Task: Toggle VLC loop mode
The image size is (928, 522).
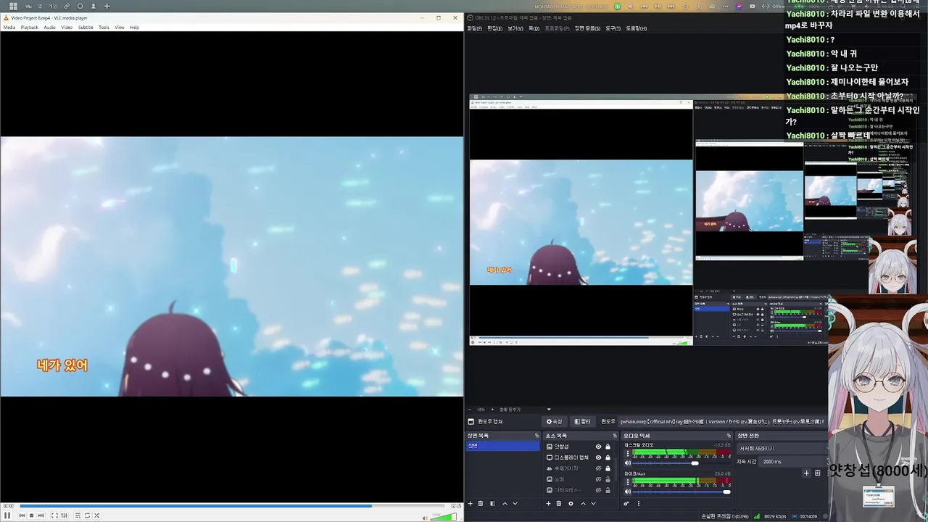Action: pos(87,515)
